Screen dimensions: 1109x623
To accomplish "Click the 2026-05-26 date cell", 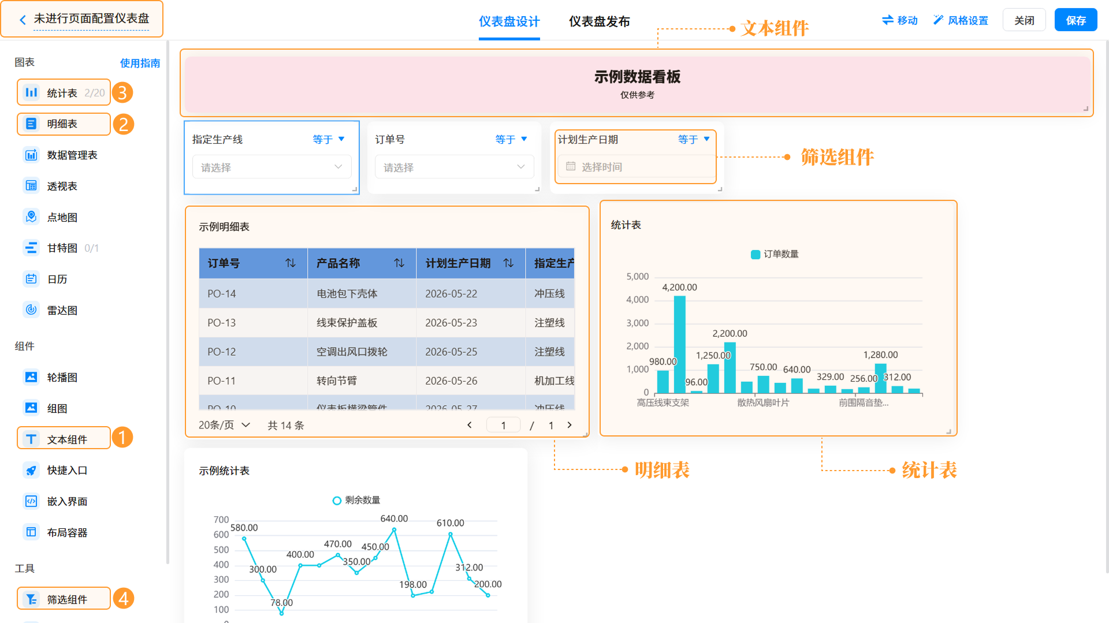I will click(x=471, y=380).
